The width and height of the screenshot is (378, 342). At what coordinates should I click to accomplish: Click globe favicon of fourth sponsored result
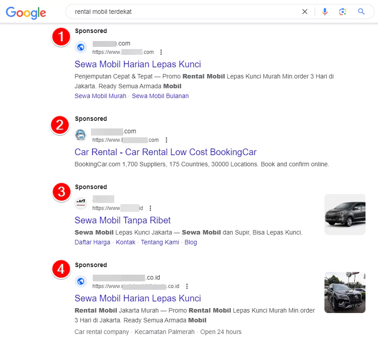click(81, 281)
